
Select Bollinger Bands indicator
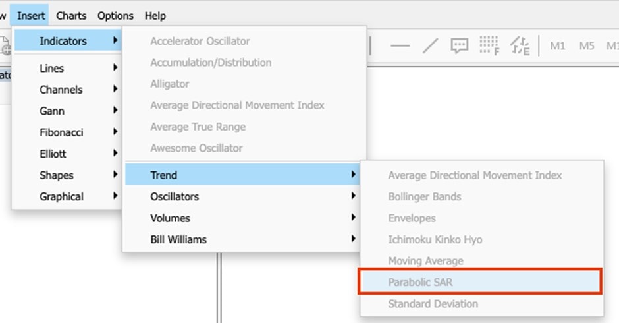pyautogui.click(x=424, y=196)
